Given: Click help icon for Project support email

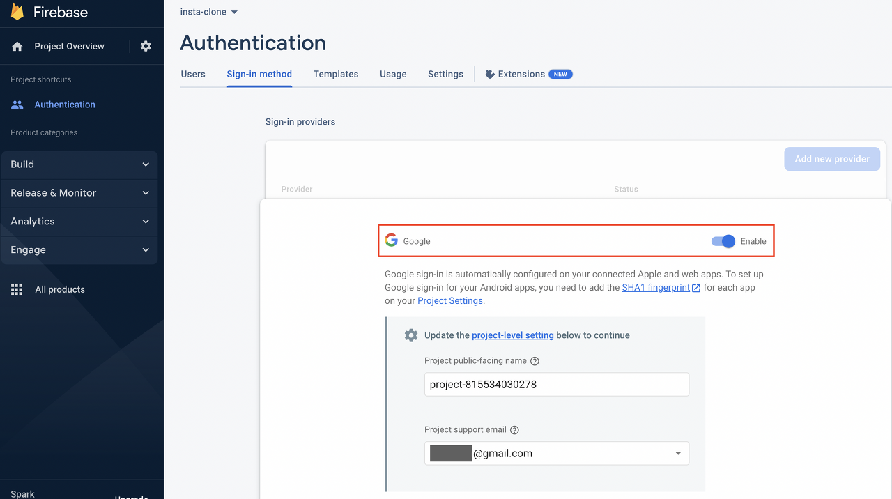Looking at the screenshot, I should point(514,430).
